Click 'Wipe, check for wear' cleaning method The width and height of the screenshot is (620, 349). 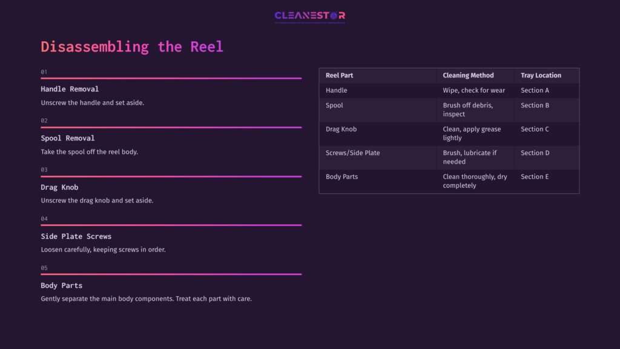pos(473,90)
